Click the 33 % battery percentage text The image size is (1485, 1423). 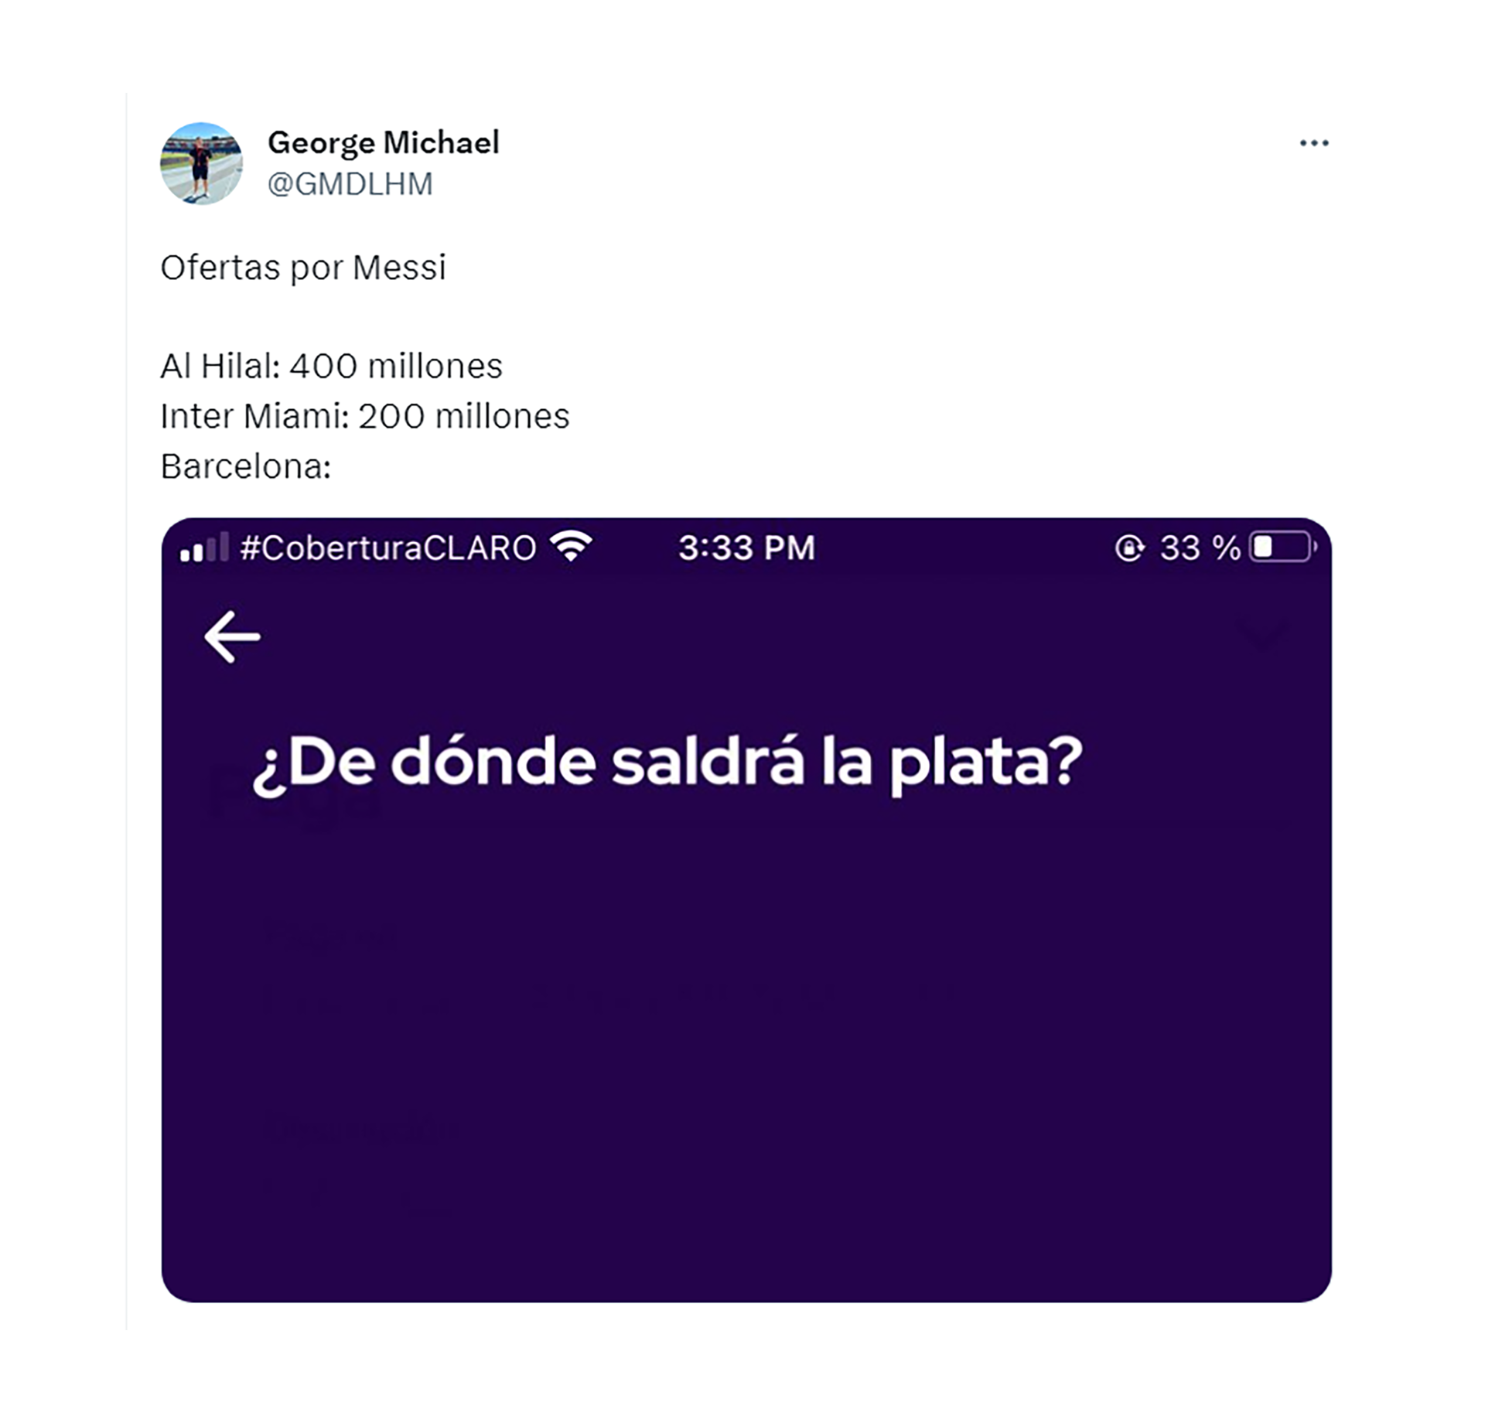point(1200,548)
